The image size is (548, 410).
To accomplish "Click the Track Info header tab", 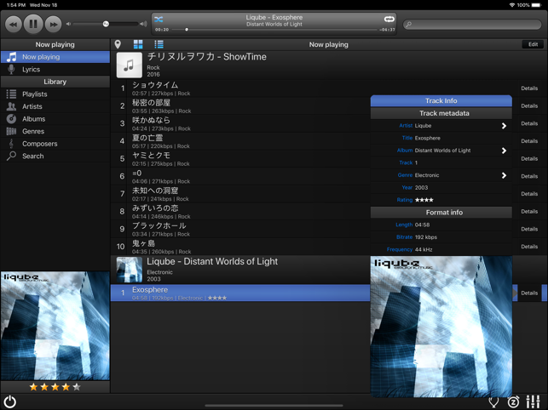I will click(441, 101).
